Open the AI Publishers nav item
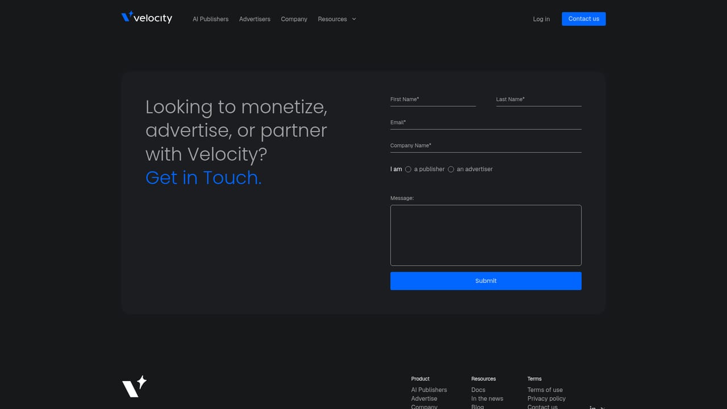 click(210, 19)
